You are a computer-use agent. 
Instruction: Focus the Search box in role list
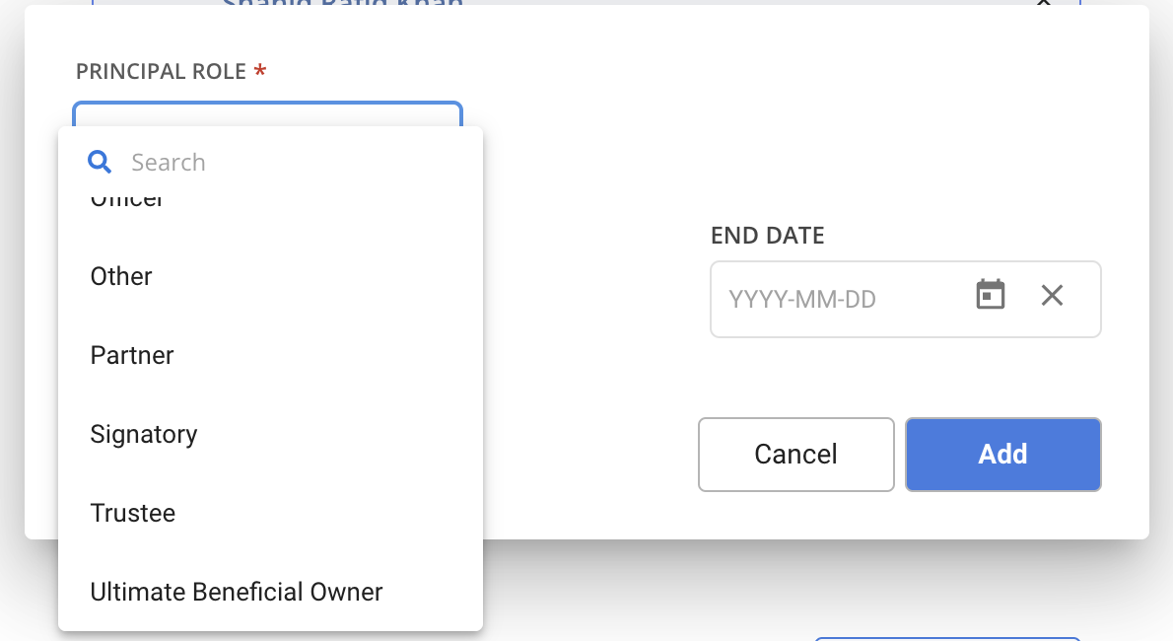click(286, 162)
